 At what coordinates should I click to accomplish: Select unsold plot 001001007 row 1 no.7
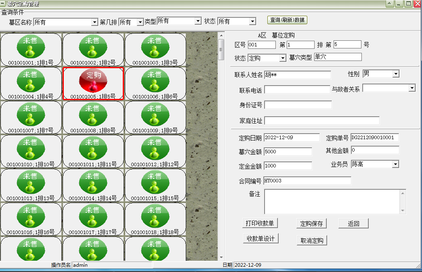[31, 117]
